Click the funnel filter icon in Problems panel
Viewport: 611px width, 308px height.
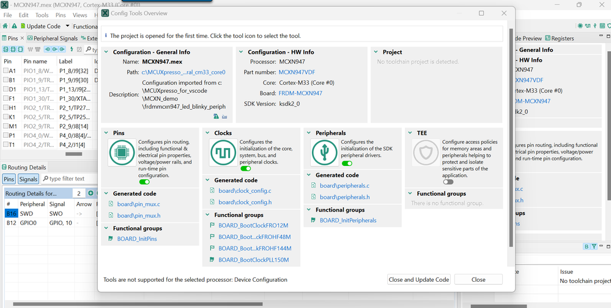(594, 246)
